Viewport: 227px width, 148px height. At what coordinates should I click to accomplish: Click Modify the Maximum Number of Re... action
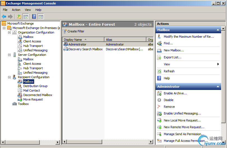(x=189, y=37)
